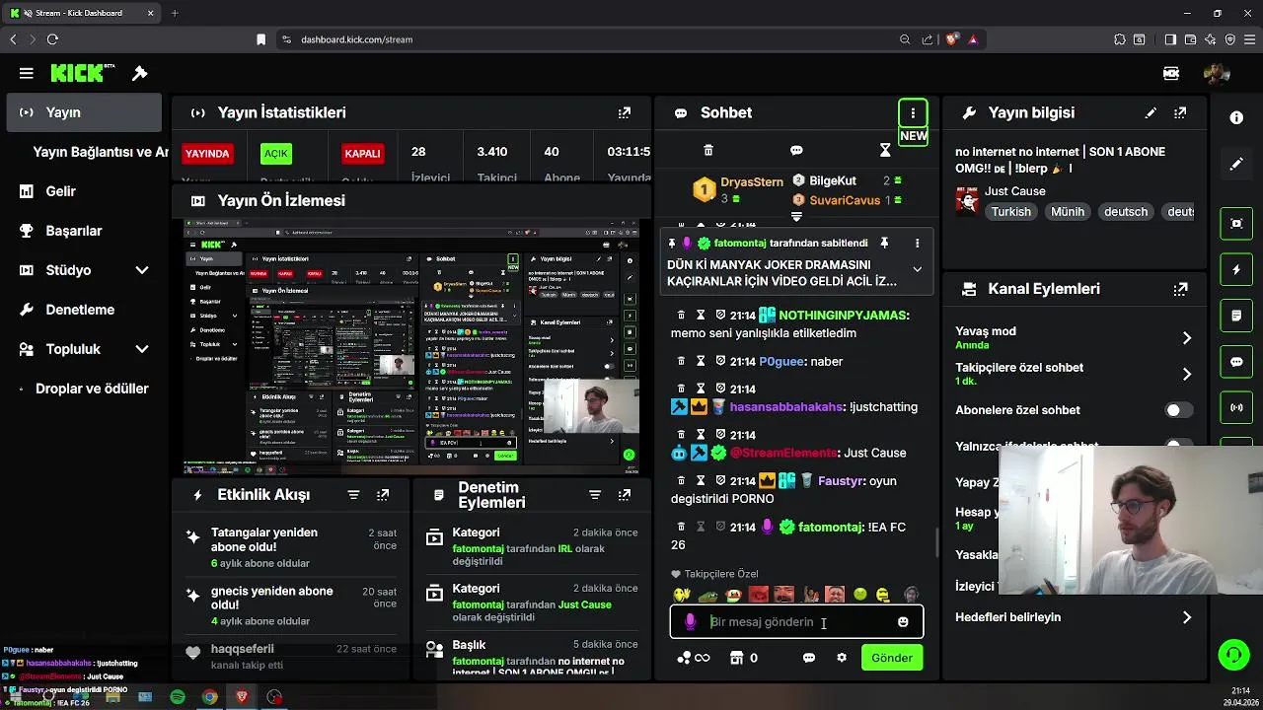
Task: Expand the Stüdyo sidebar section
Action: click(142, 270)
